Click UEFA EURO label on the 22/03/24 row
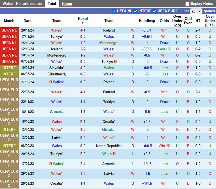216x189 pixels. click(x=9, y=92)
